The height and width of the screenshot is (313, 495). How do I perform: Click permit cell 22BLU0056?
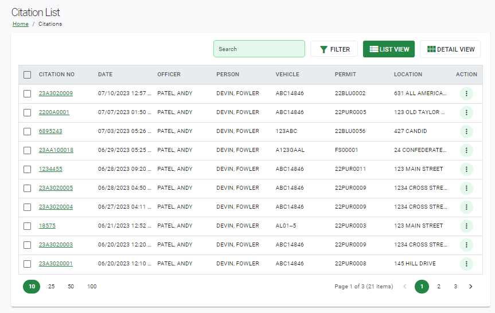(x=350, y=131)
